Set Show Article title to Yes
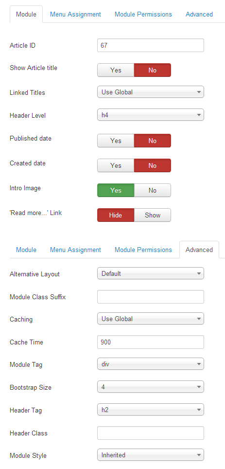 [x=116, y=70]
